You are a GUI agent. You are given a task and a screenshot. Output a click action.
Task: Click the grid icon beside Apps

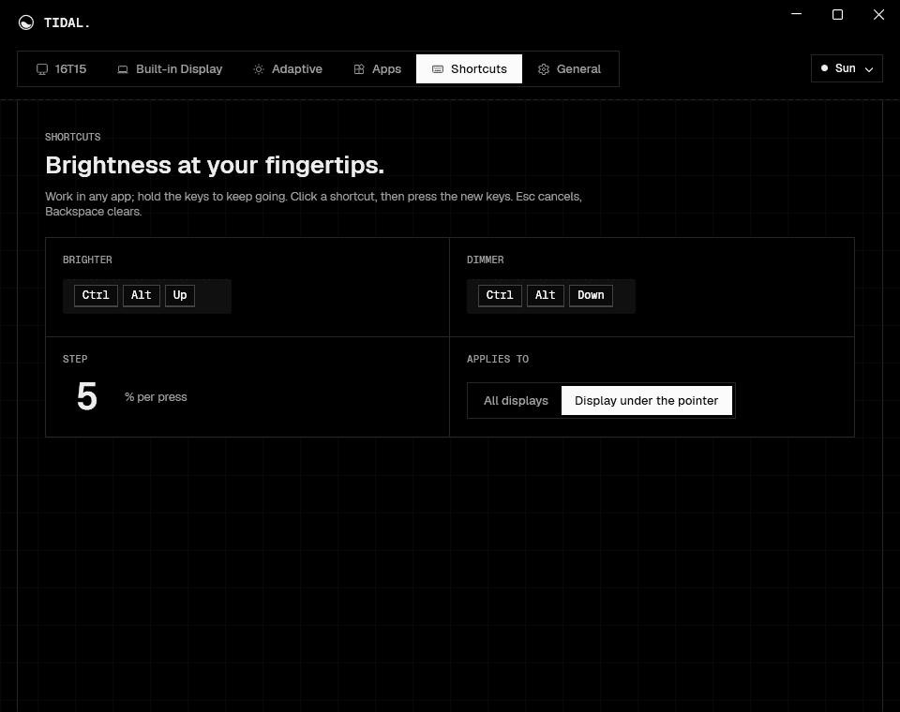coord(359,69)
